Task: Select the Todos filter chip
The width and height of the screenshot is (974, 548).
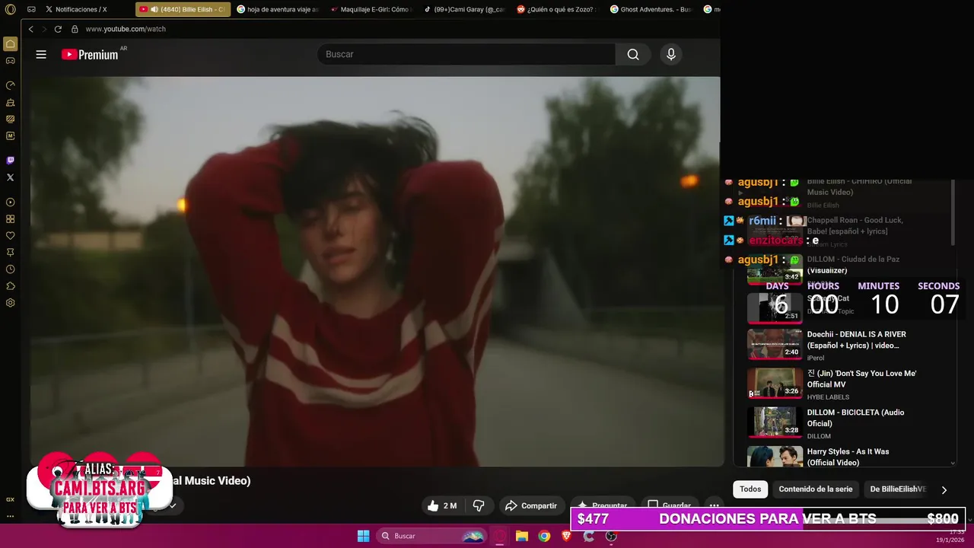Action: (750, 489)
